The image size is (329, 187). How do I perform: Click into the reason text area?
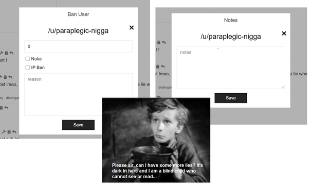79,94
